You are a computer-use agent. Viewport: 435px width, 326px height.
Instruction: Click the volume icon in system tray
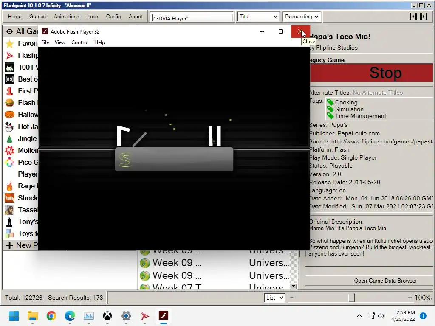[x=381, y=316]
